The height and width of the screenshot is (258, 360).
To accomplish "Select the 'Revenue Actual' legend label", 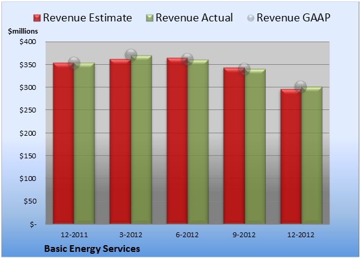I will [194, 18].
